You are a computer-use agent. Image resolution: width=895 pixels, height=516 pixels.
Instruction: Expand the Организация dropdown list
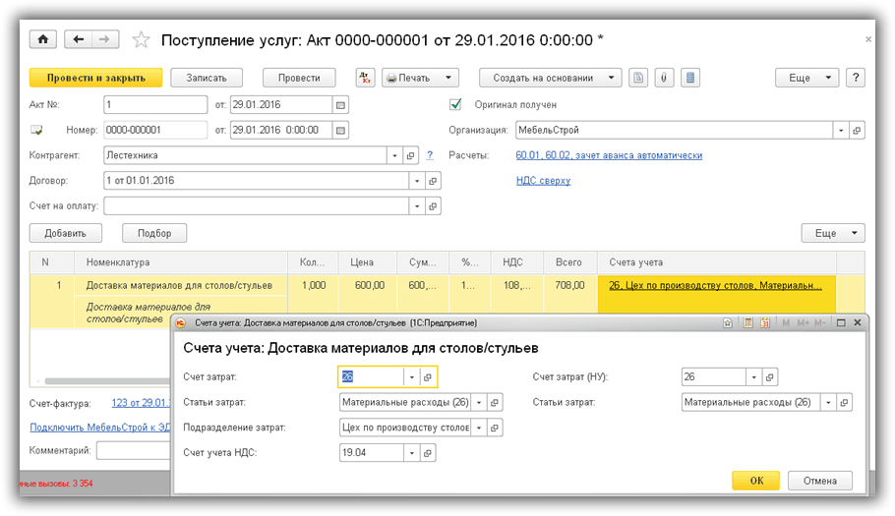[840, 130]
